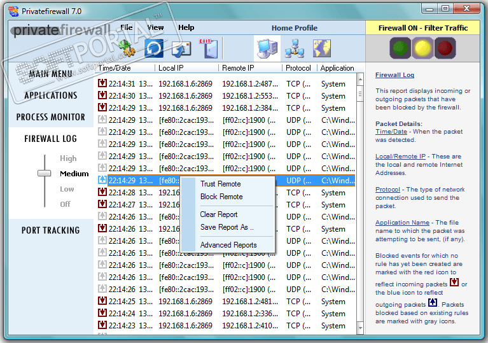Click the Protocol help link
Screen dimensions: 488x343
tap(387, 189)
